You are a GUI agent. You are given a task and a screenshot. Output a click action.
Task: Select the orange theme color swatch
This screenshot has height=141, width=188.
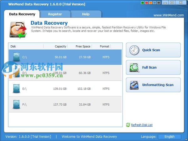(x=151, y=3)
